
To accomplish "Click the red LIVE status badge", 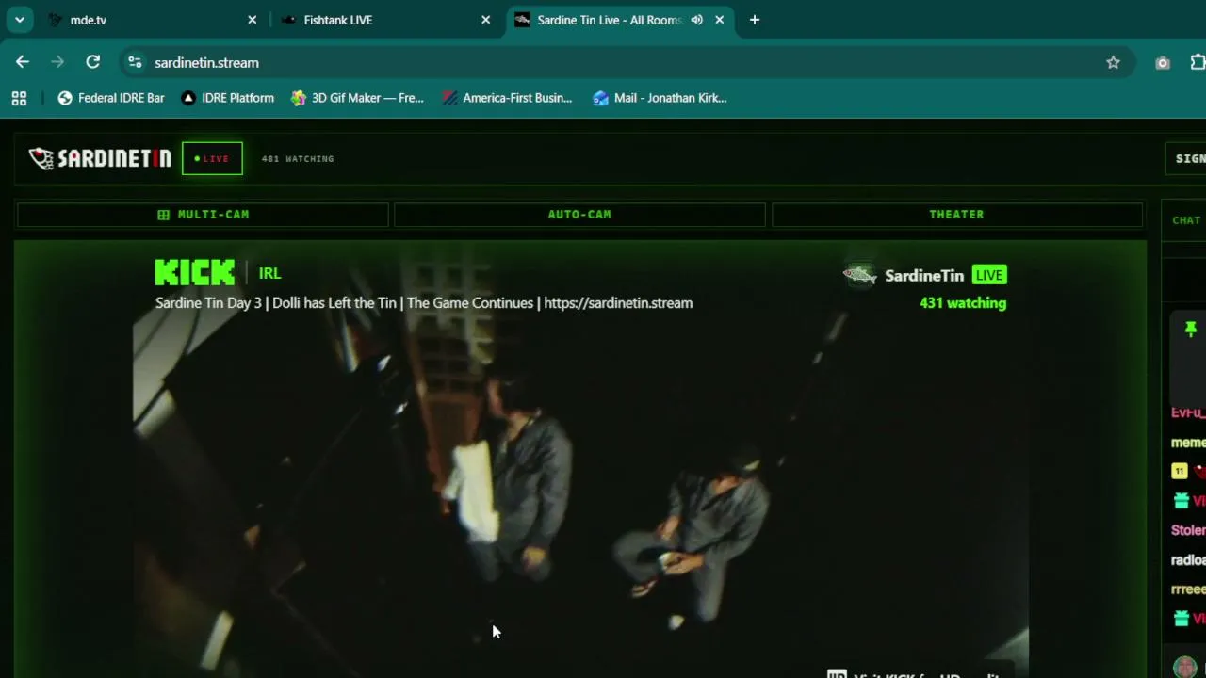I will pyautogui.click(x=212, y=158).
